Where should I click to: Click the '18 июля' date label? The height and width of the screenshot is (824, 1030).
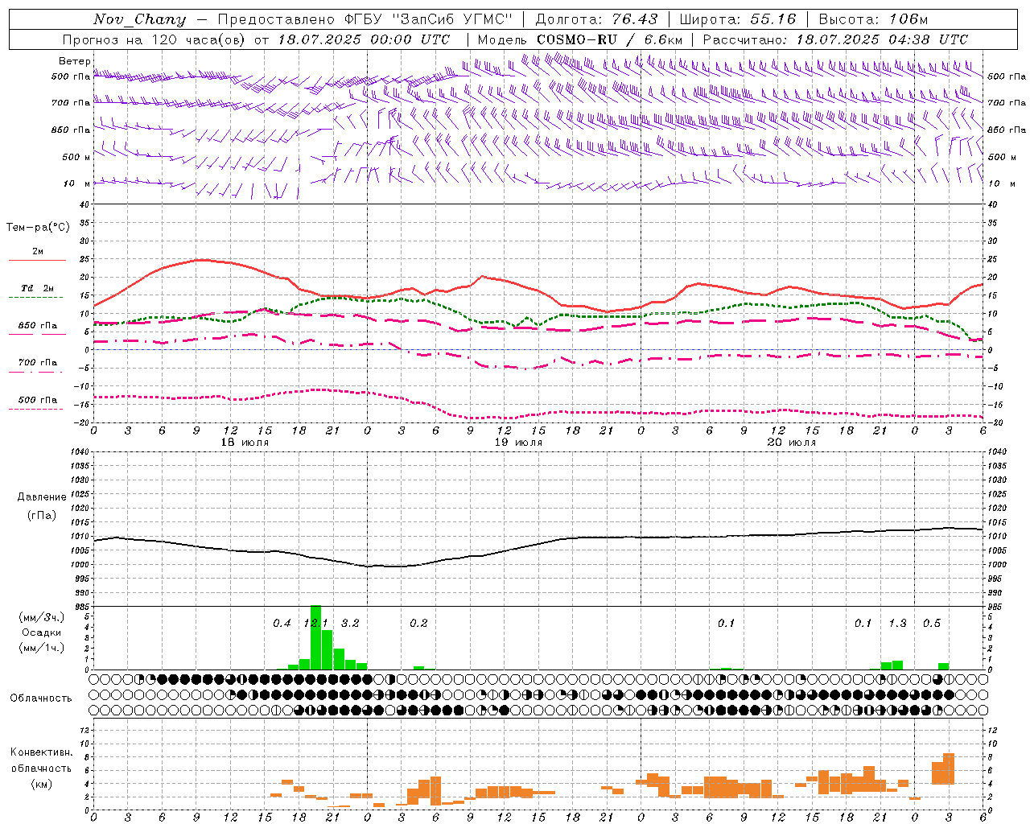pyautogui.click(x=246, y=443)
